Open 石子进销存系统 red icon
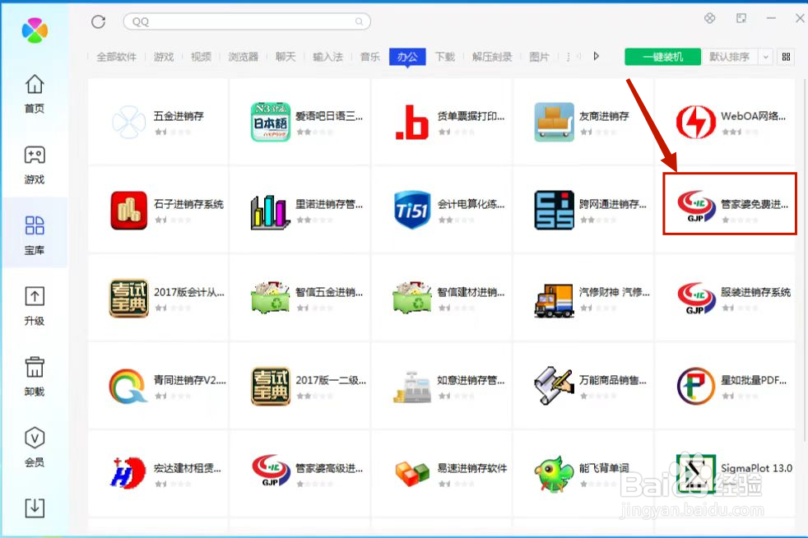 coord(129,211)
